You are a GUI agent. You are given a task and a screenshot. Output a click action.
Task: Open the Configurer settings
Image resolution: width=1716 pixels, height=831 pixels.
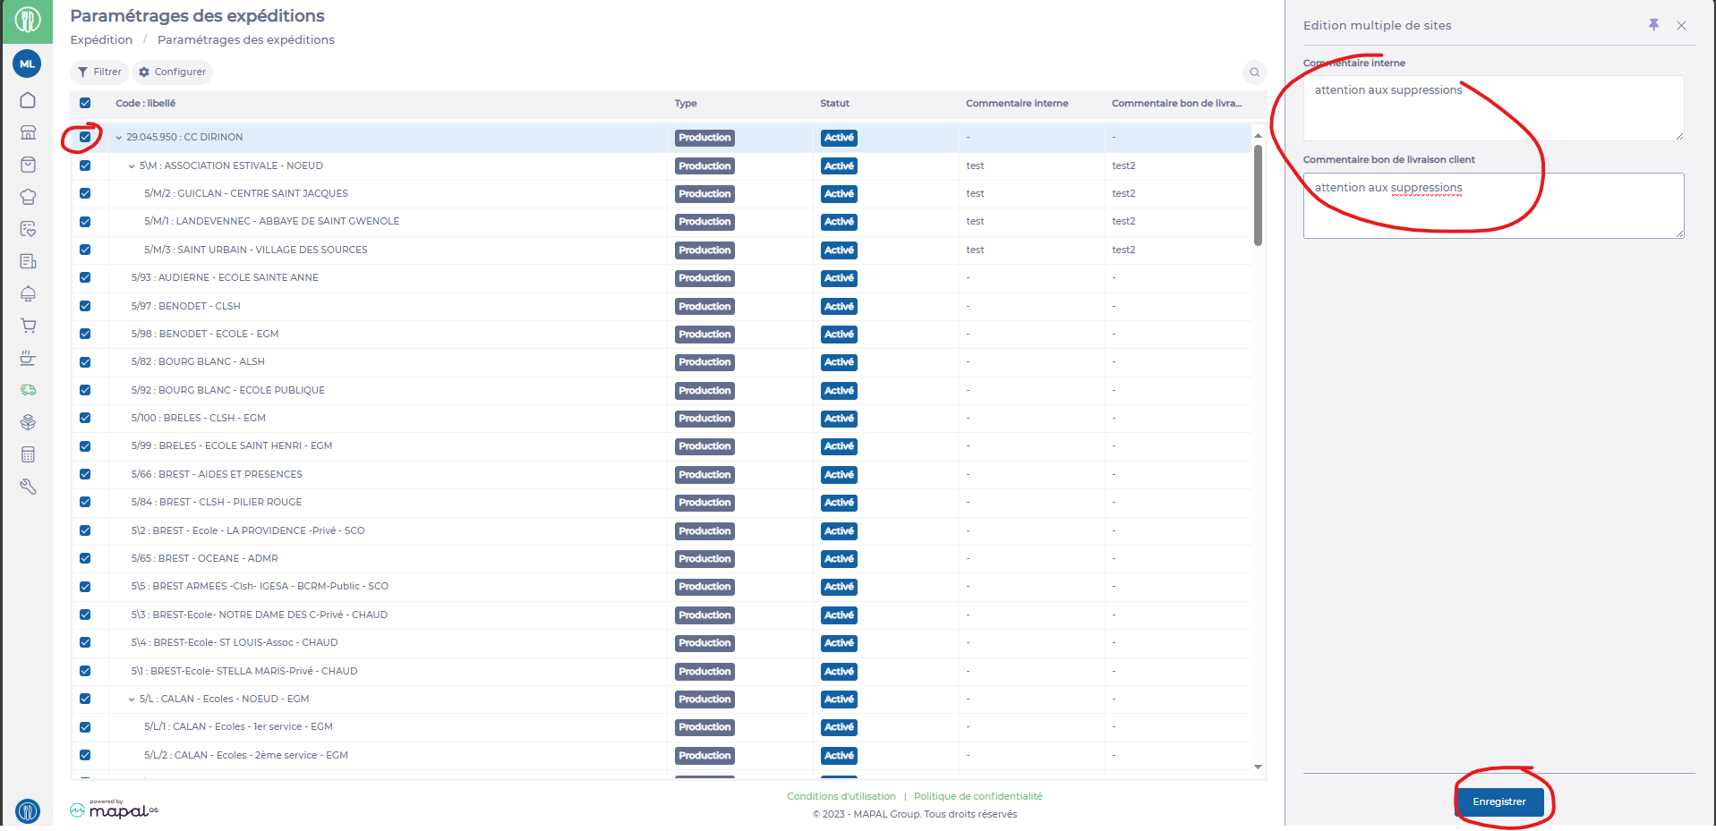[x=172, y=72]
